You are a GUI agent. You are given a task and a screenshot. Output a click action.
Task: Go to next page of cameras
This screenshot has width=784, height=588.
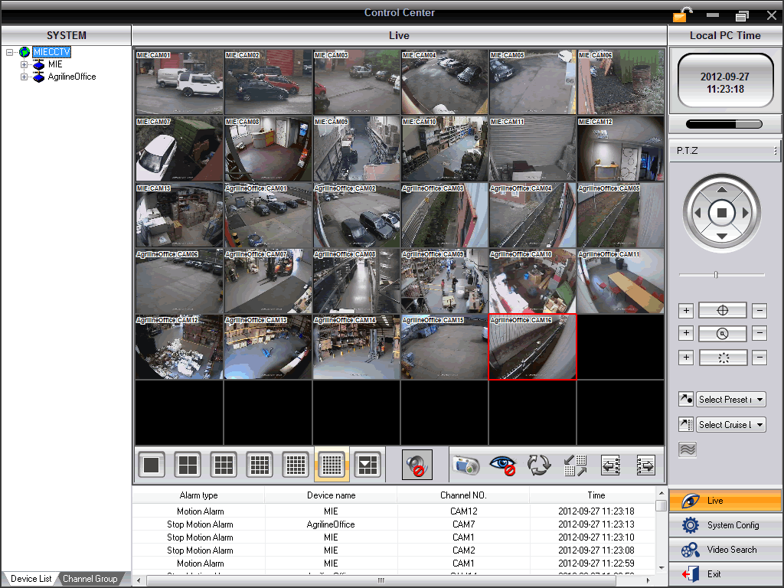click(x=645, y=465)
